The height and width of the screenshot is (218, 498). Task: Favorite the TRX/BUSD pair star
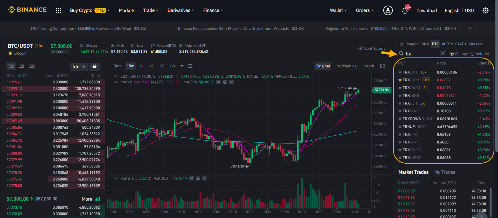click(400, 88)
